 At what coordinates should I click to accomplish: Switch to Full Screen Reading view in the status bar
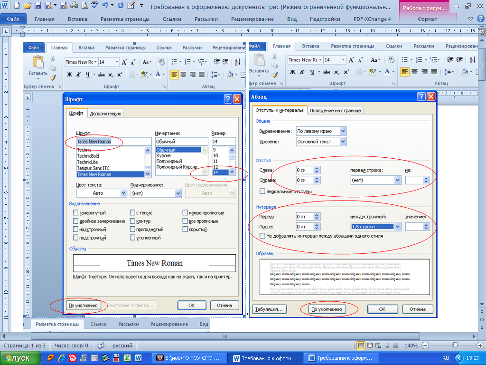[x=370, y=346]
